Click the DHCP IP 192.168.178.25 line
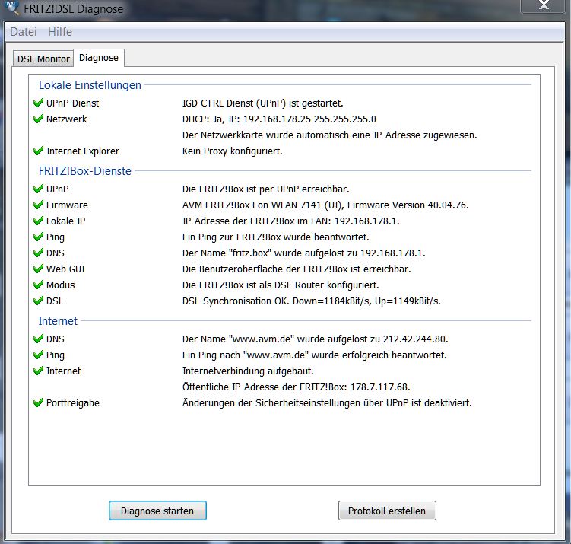The height and width of the screenshot is (544, 571). pos(279,119)
